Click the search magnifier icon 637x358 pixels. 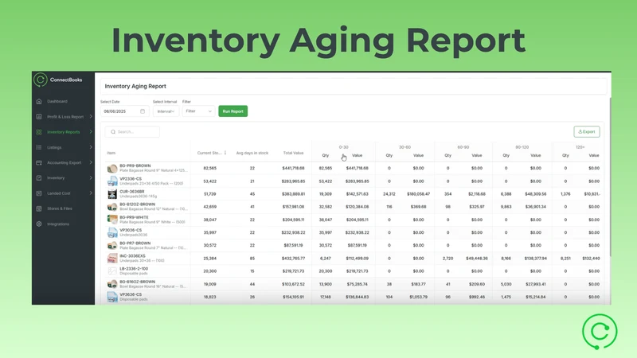click(x=113, y=132)
